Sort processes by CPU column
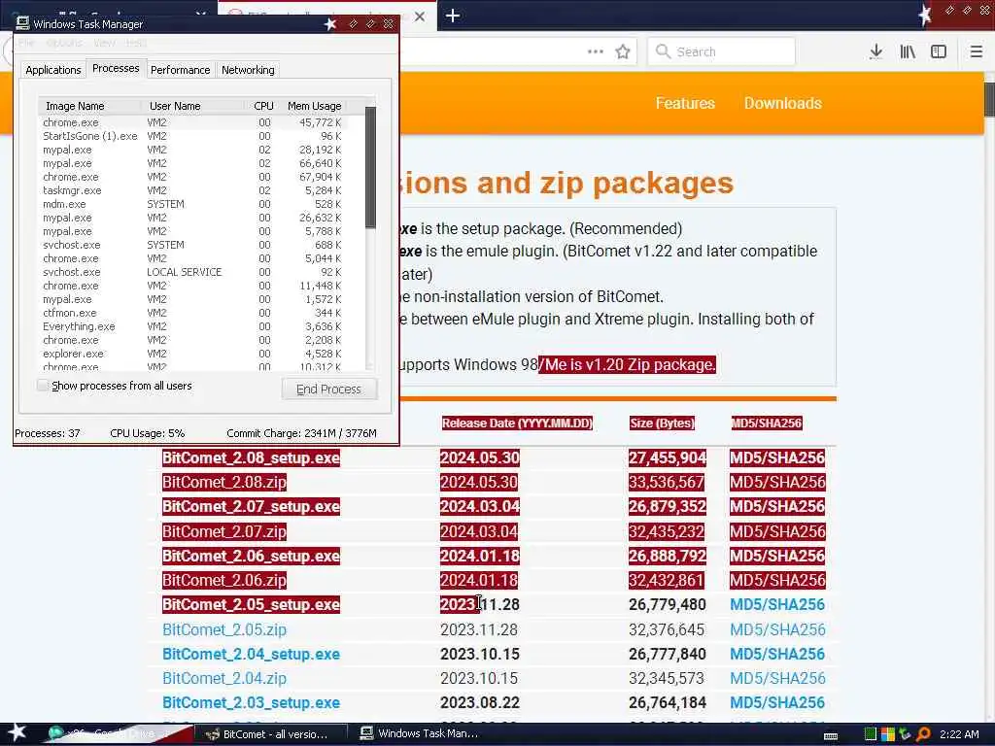 click(262, 106)
